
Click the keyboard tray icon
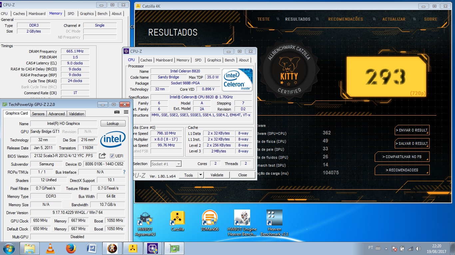pyautogui.click(x=378, y=248)
